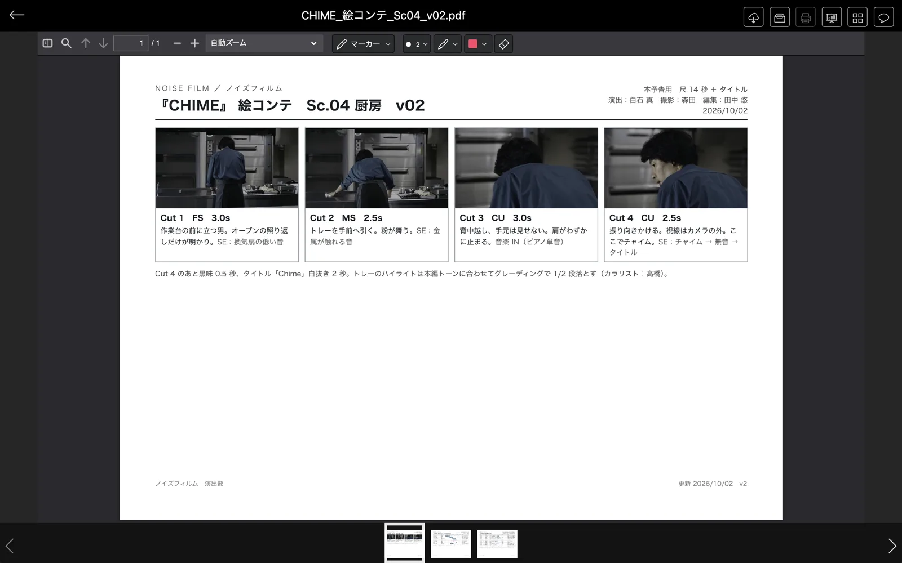Image resolution: width=902 pixels, height=563 pixels.
Task: Select the second file thumbnail
Action: (x=451, y=544)
